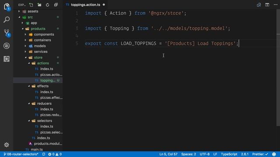Open the Search view in activity bar

(x=7, y=20)
